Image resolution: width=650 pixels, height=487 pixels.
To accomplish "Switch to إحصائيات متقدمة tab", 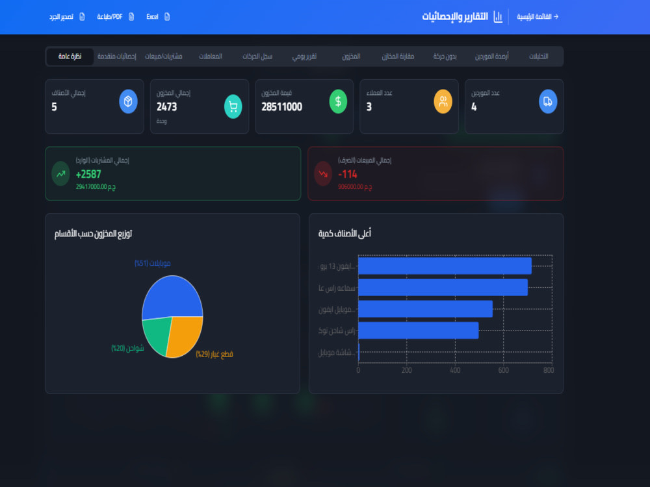I will coord(116,56).
